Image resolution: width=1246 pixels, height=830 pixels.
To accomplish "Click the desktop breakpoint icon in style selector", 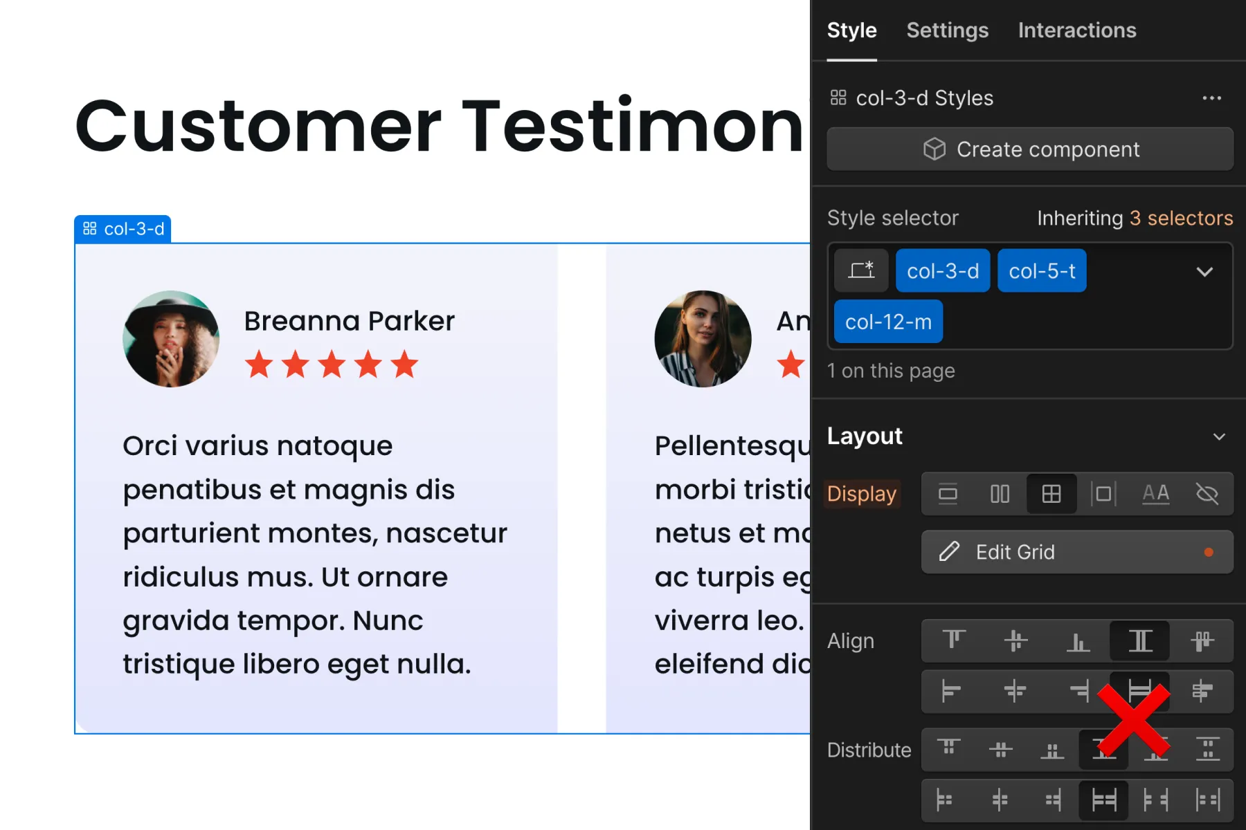I will [860, 270].
